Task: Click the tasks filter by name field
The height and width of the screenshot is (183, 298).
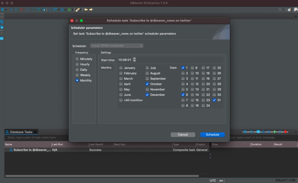Action: click(36, 137)
